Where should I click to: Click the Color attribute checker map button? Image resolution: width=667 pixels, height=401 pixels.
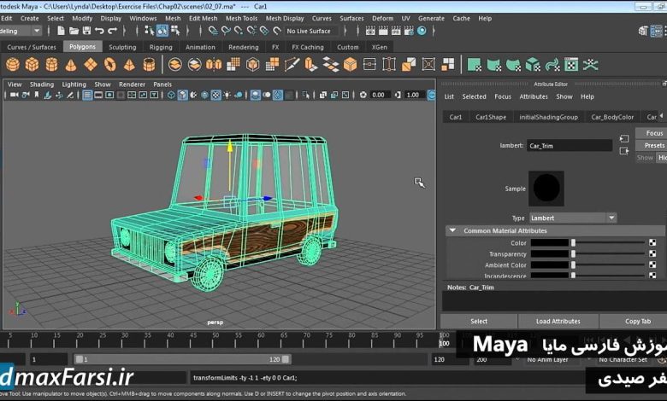652,243
